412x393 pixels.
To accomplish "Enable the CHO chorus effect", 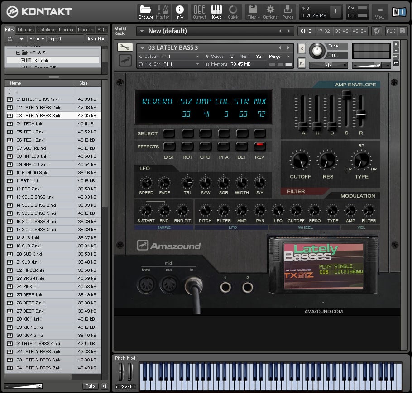I will (205, 146).
